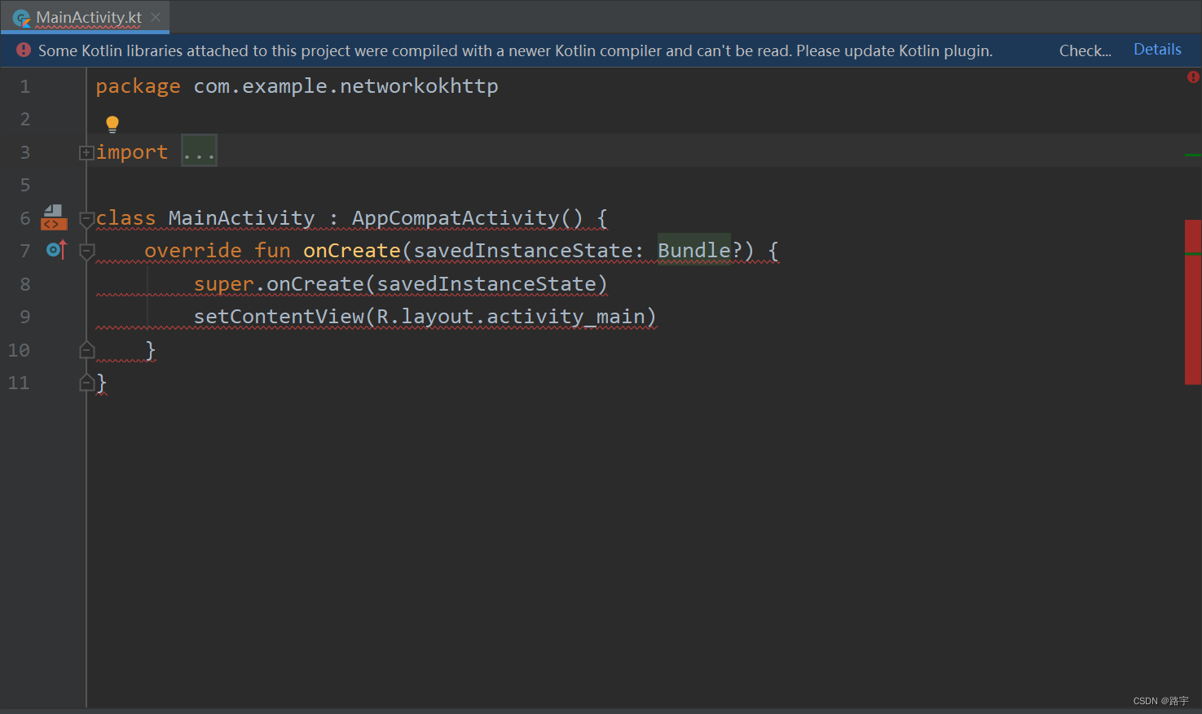Click AppCompatActivity() on line 6
1202x714 pixels.
[468, 218]
